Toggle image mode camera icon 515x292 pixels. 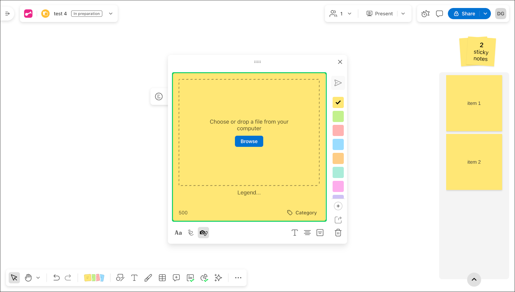(x=203, y=233)
